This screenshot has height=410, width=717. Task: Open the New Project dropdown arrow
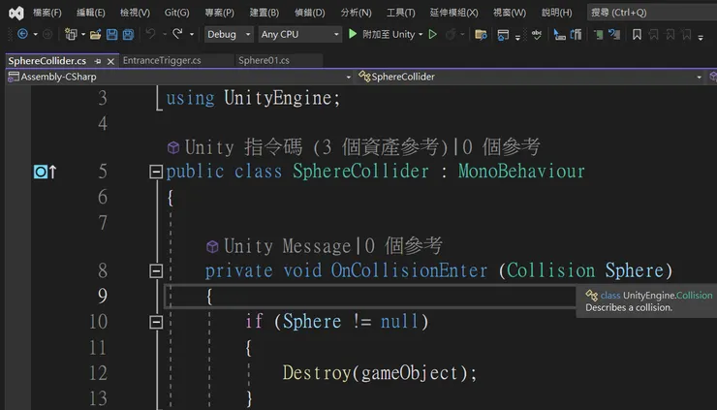click(x=83, y=34)
